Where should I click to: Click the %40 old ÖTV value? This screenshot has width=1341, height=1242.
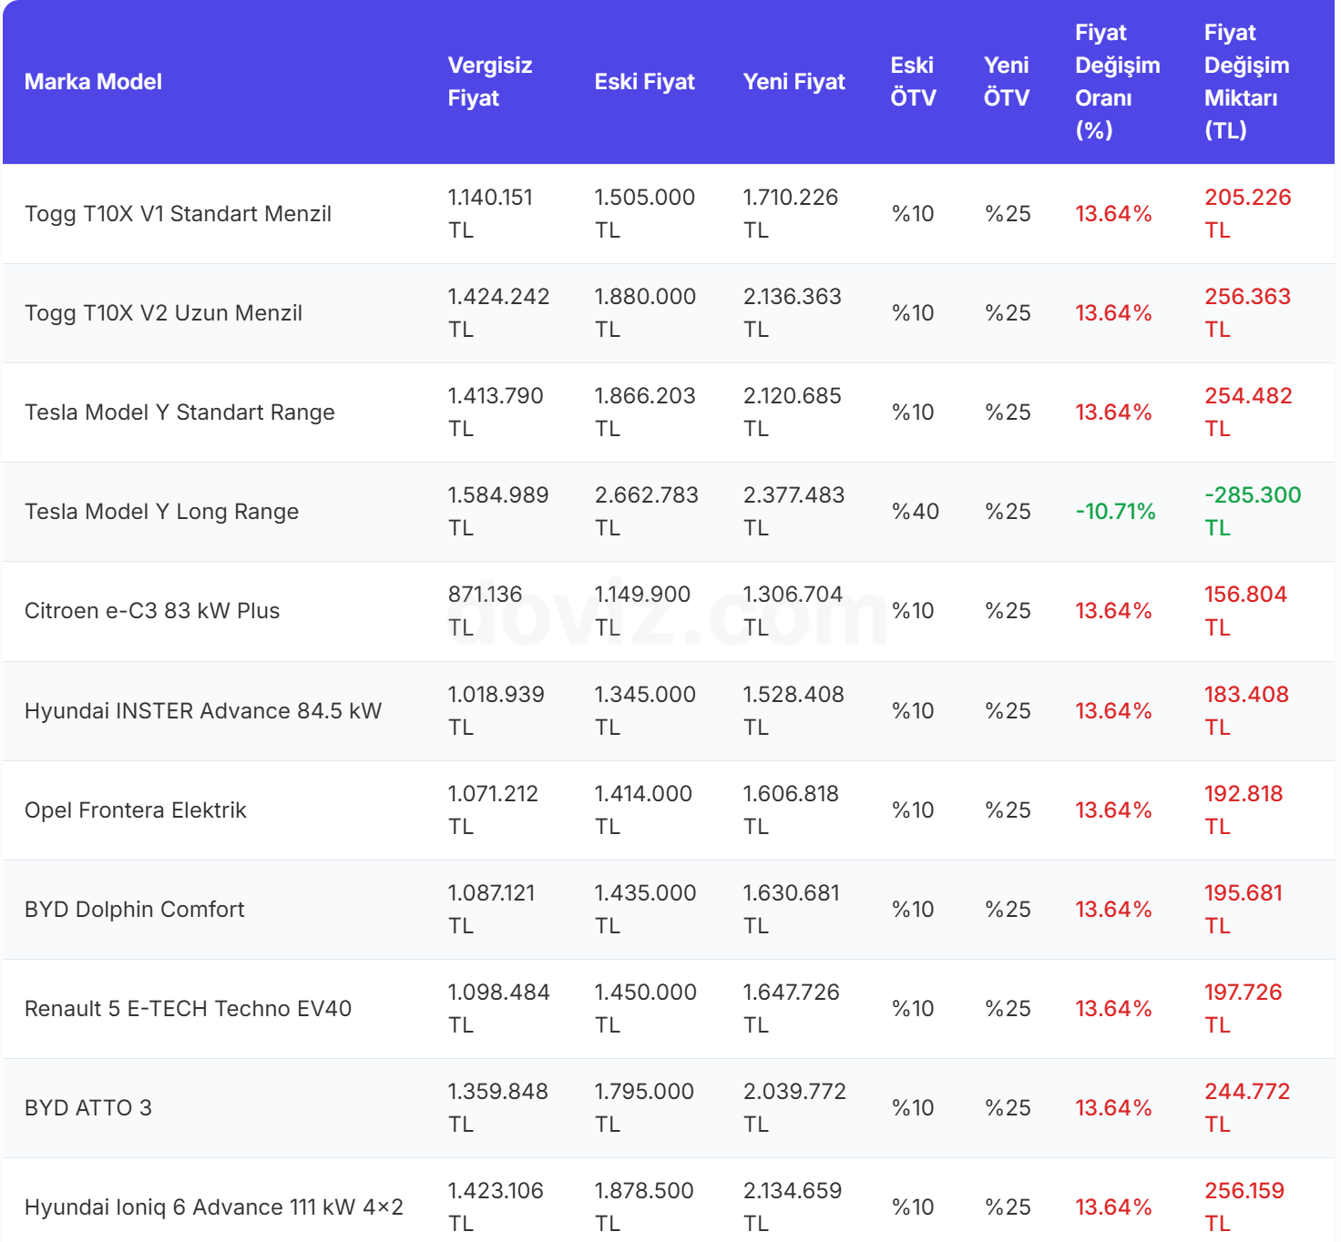pyautogui.click(x=915, y=512)
